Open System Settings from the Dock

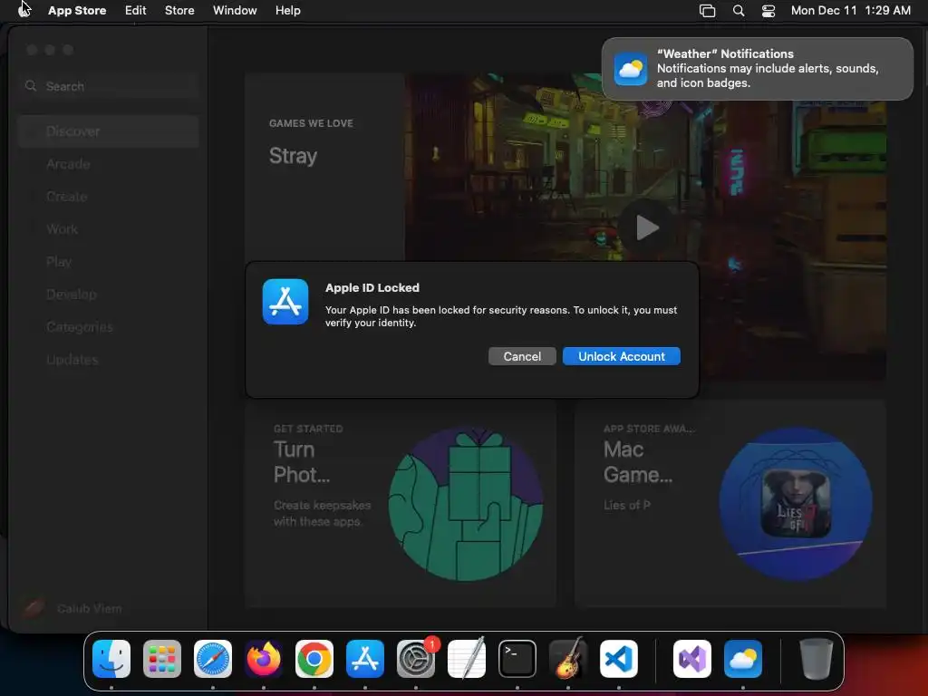pyautogui.click(x=416, y=659)
